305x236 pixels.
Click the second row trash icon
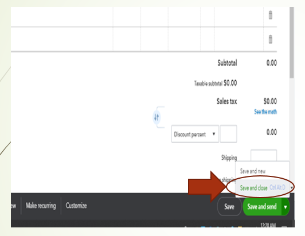(x=271, y=40)
